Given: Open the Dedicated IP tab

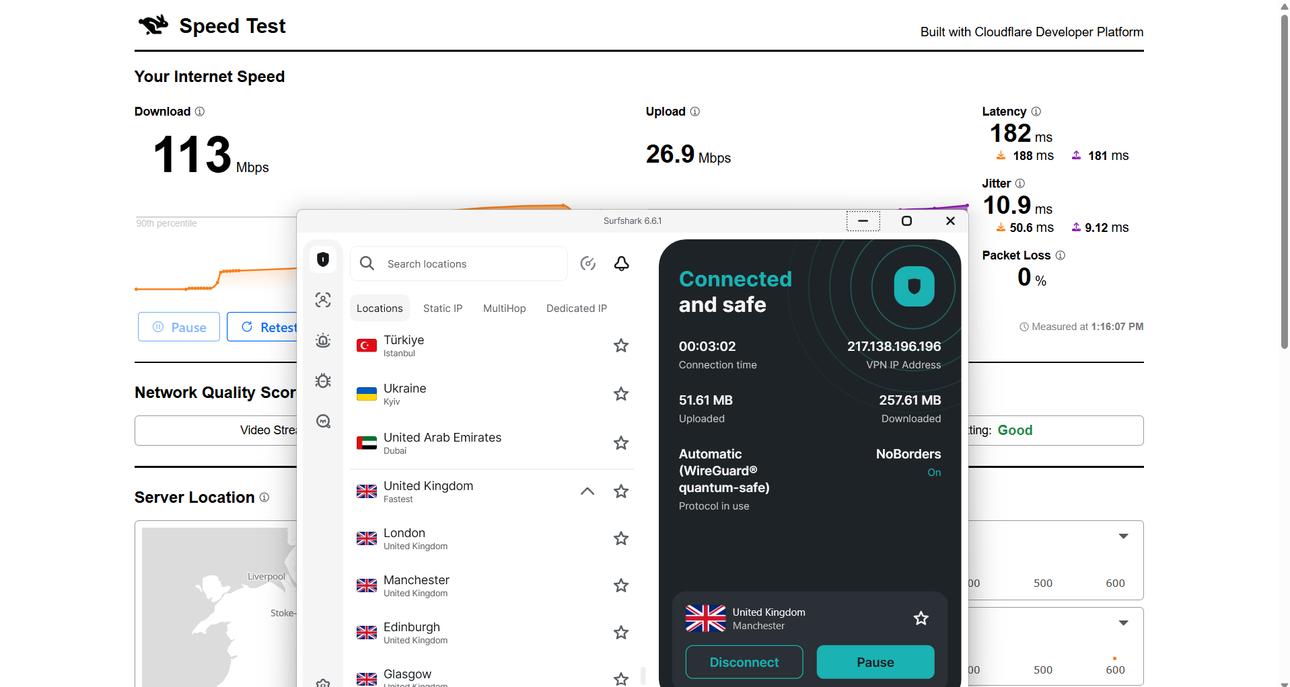Looking at the screenshot, I should (x=576, y=308).
